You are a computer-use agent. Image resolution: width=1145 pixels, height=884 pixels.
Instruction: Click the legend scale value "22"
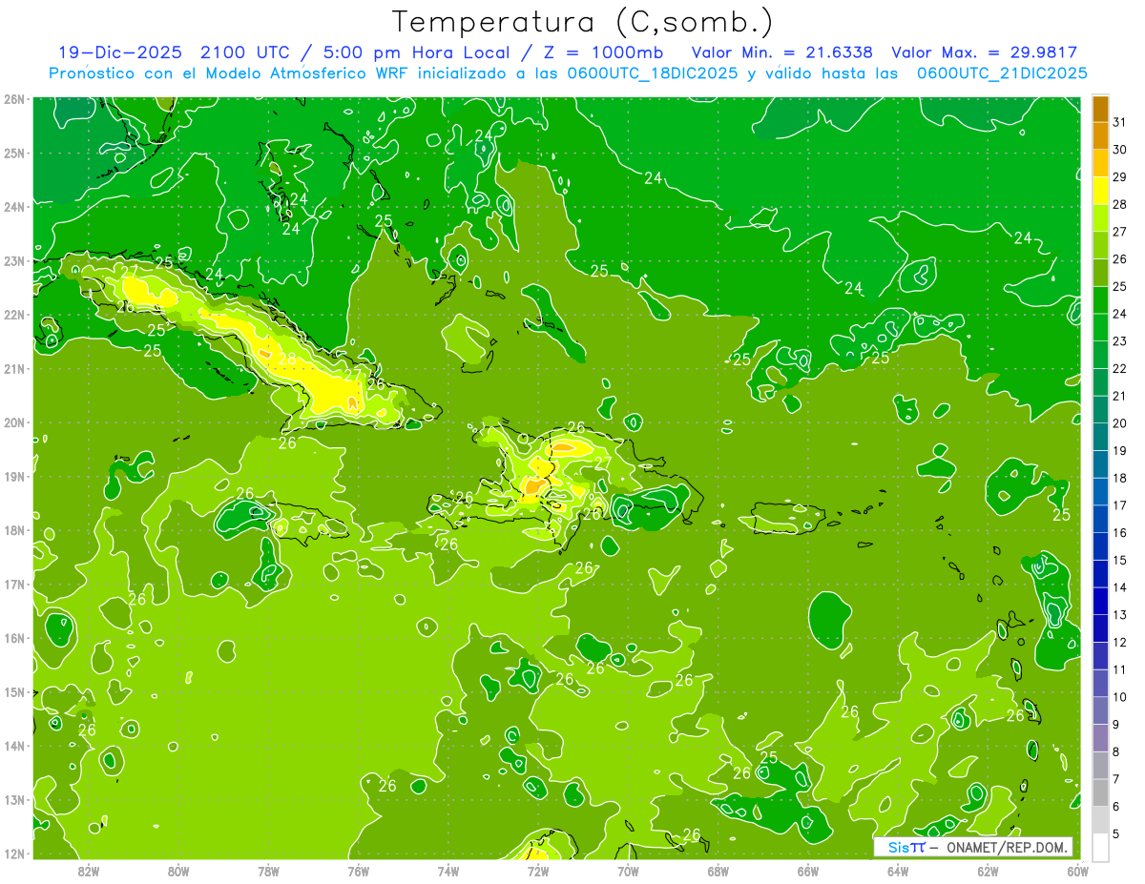point(1120,369)
